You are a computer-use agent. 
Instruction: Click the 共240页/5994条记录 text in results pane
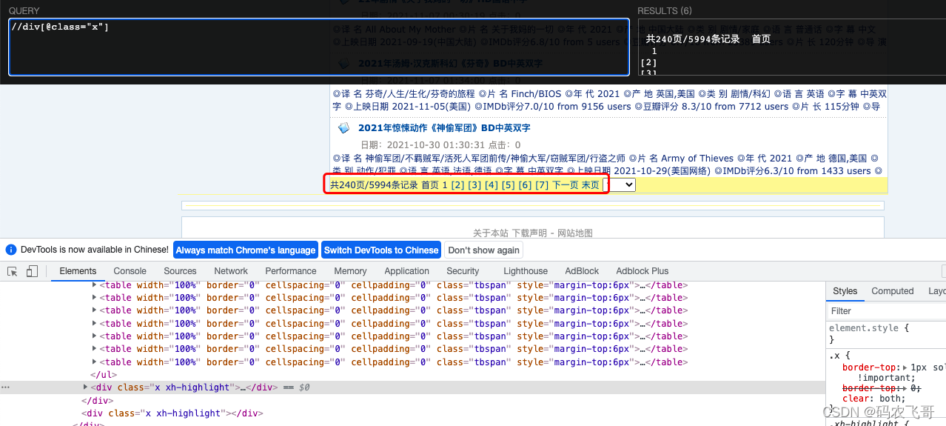[x=693, y=39]
